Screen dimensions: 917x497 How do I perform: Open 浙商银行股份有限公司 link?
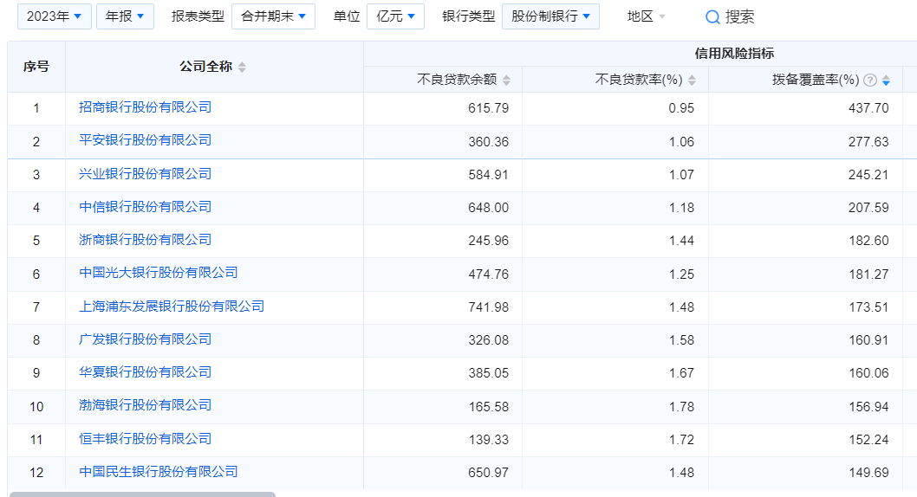click(x=145, y=240)
